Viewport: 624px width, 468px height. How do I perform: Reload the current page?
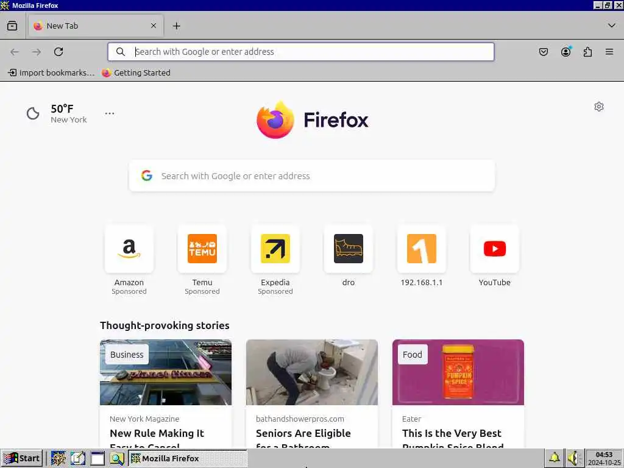(x=58, y=52)
